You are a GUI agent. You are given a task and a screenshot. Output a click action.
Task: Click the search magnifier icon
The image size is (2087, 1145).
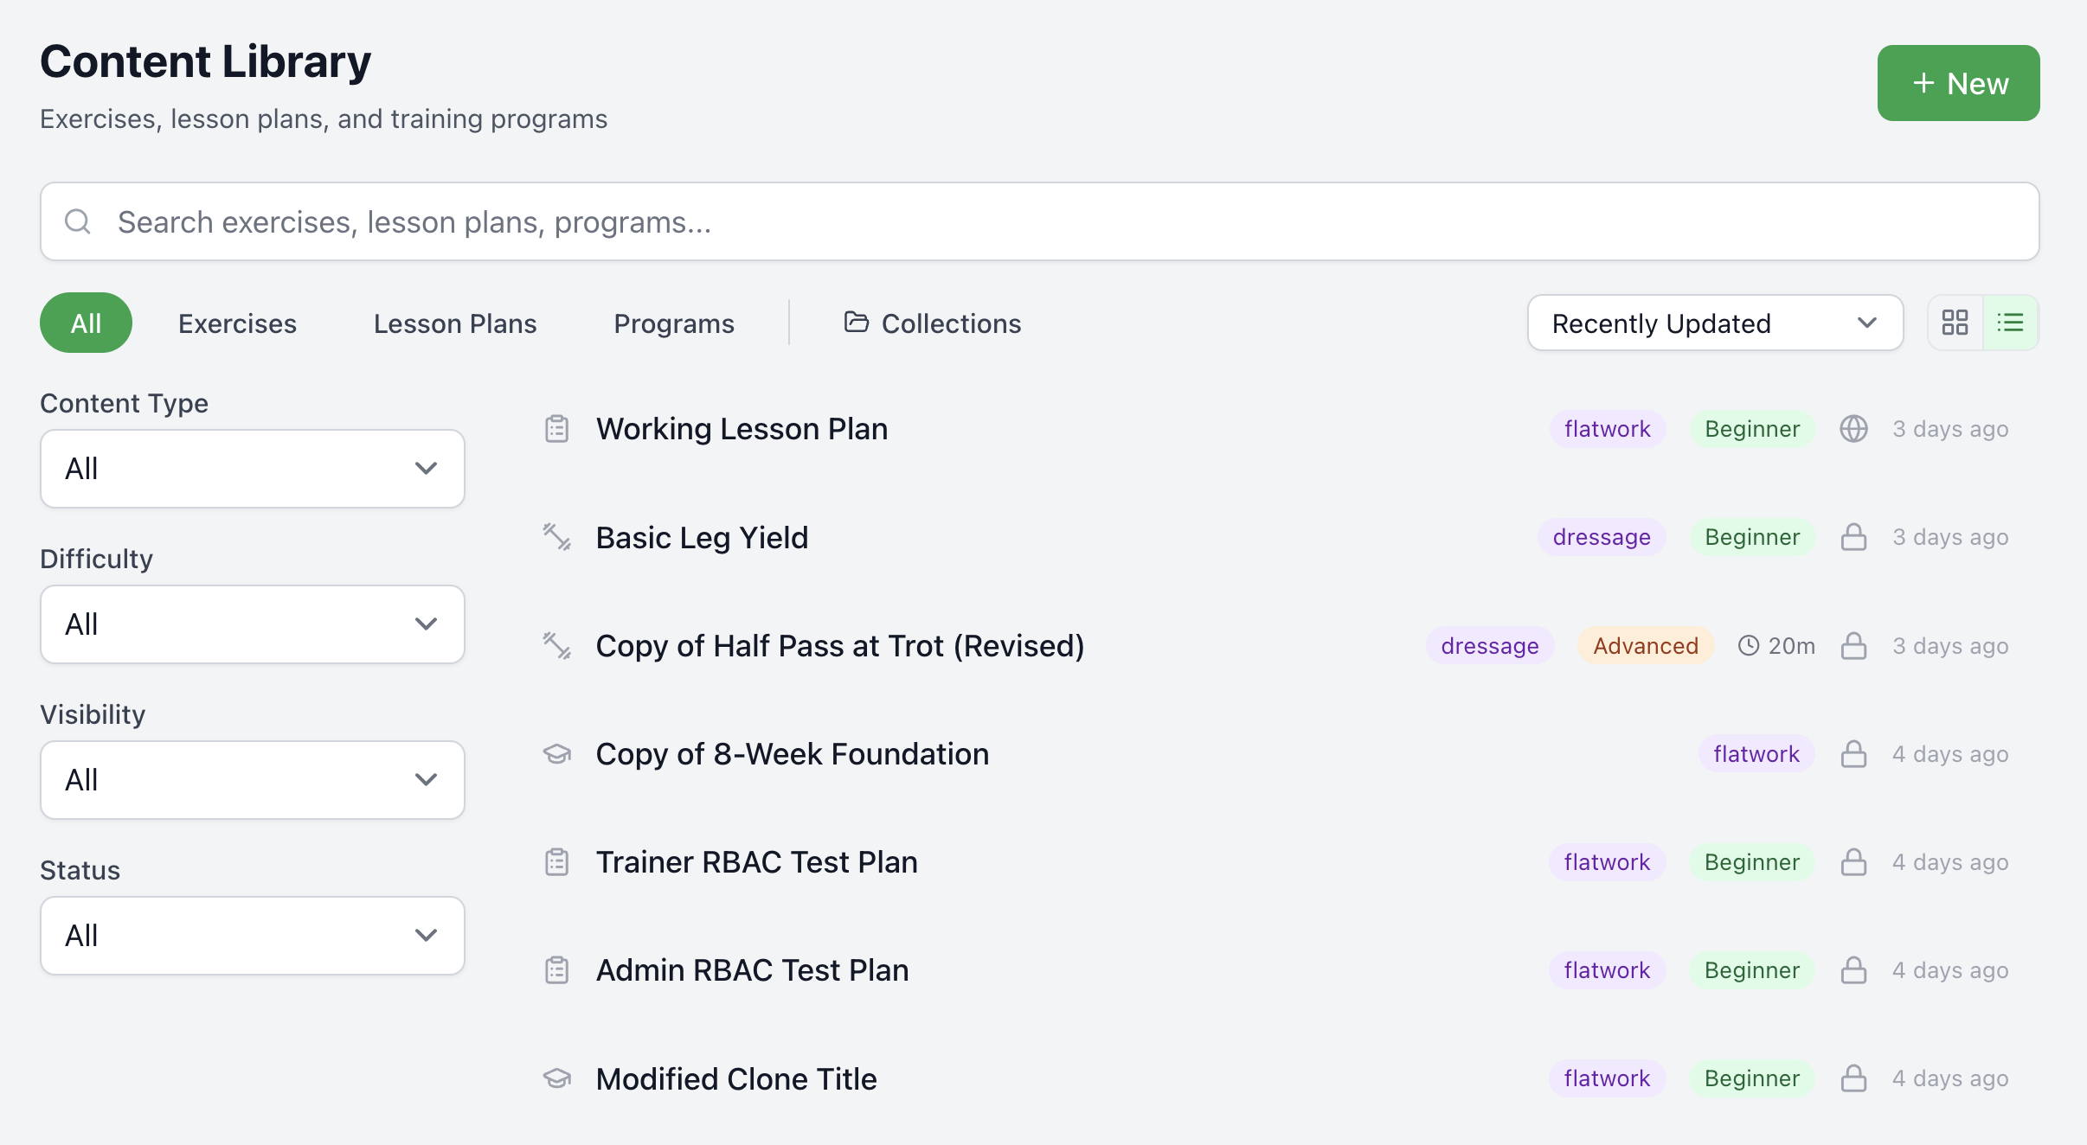pos(78,221)
